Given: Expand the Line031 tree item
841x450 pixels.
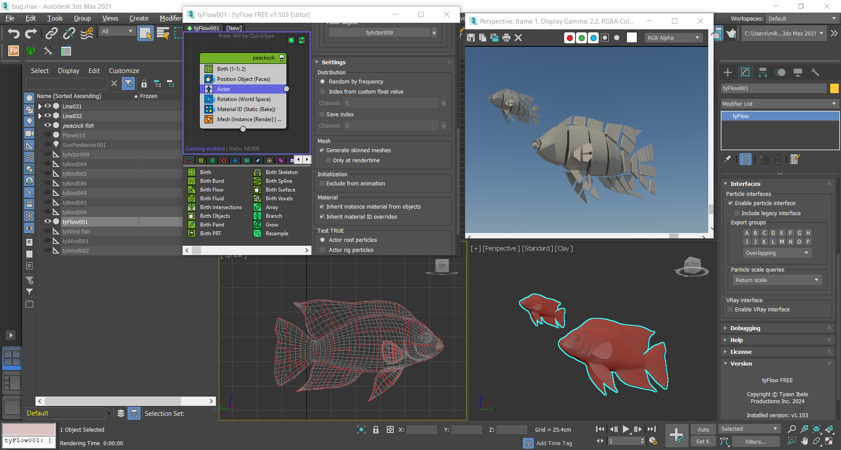Looking at the screenshot, I should 40,106.
